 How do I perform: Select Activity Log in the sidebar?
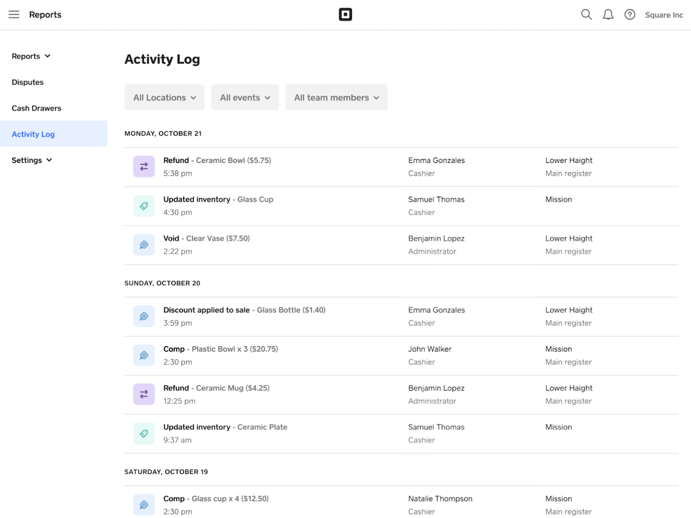(x=33, y=134)
